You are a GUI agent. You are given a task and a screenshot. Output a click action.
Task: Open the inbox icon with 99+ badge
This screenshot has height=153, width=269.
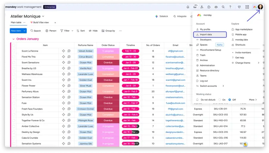click(x=195, y=7)
